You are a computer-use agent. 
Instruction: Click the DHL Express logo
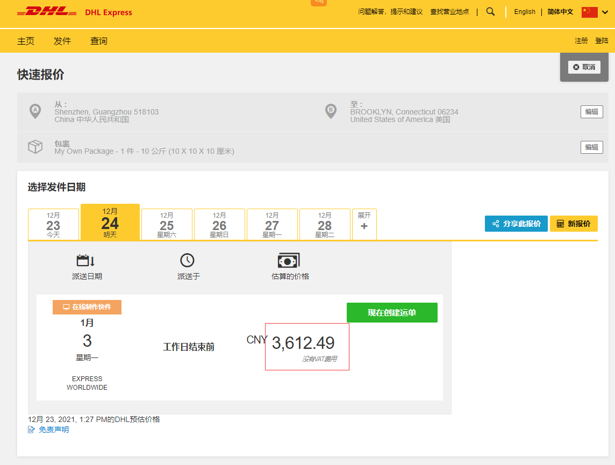pyautogui.click(x=75, y=12)
